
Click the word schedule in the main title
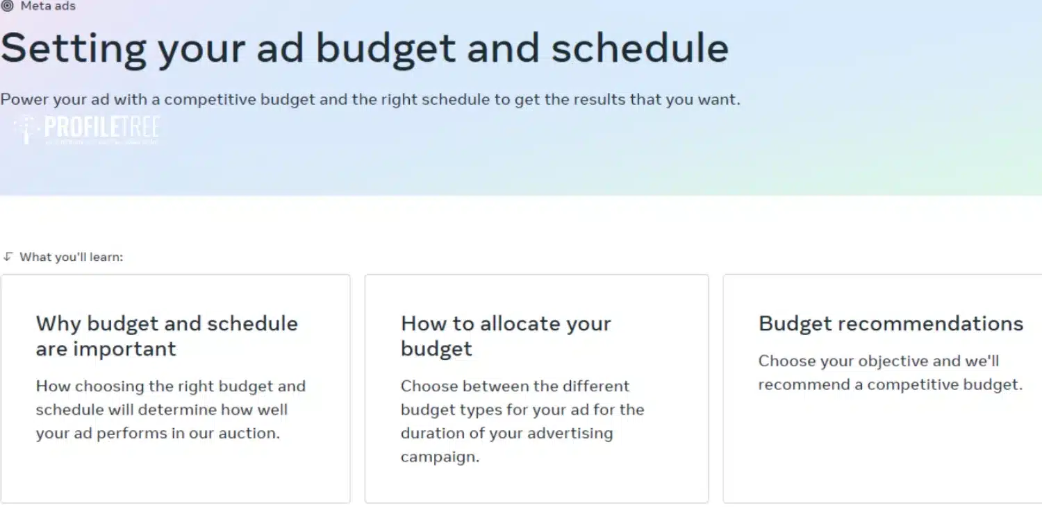click(x=640, y=48)
